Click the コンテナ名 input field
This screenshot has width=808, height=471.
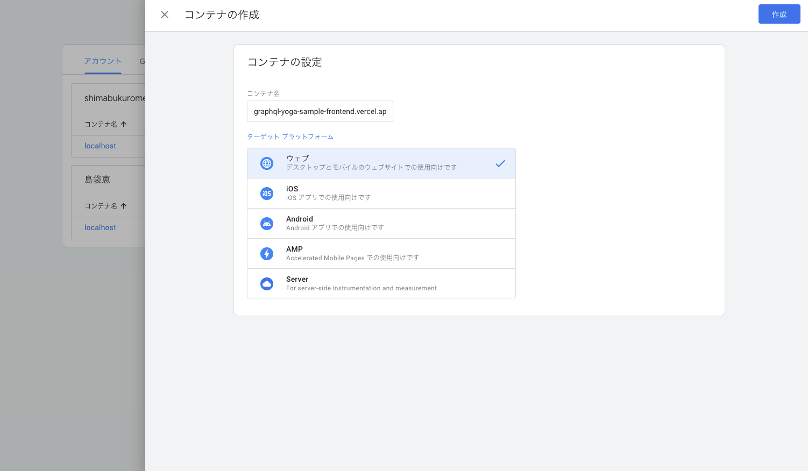coord(320,111)
